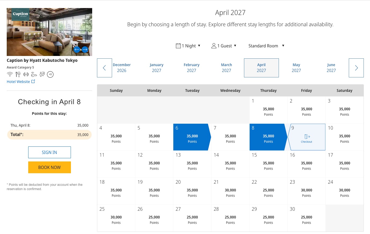Image resolution: width=370 pixels, height=234 pixels.
Task: Click the fitness center dumbbell icon
Action: click(x=26, y=74)
